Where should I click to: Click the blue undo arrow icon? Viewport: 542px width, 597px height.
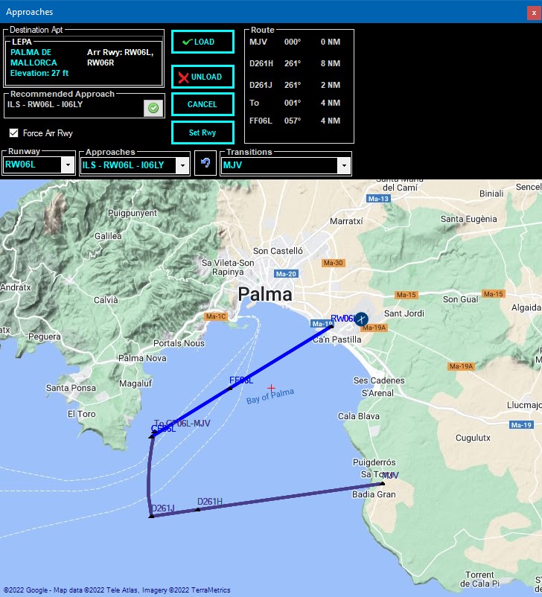tap(205, 163)
